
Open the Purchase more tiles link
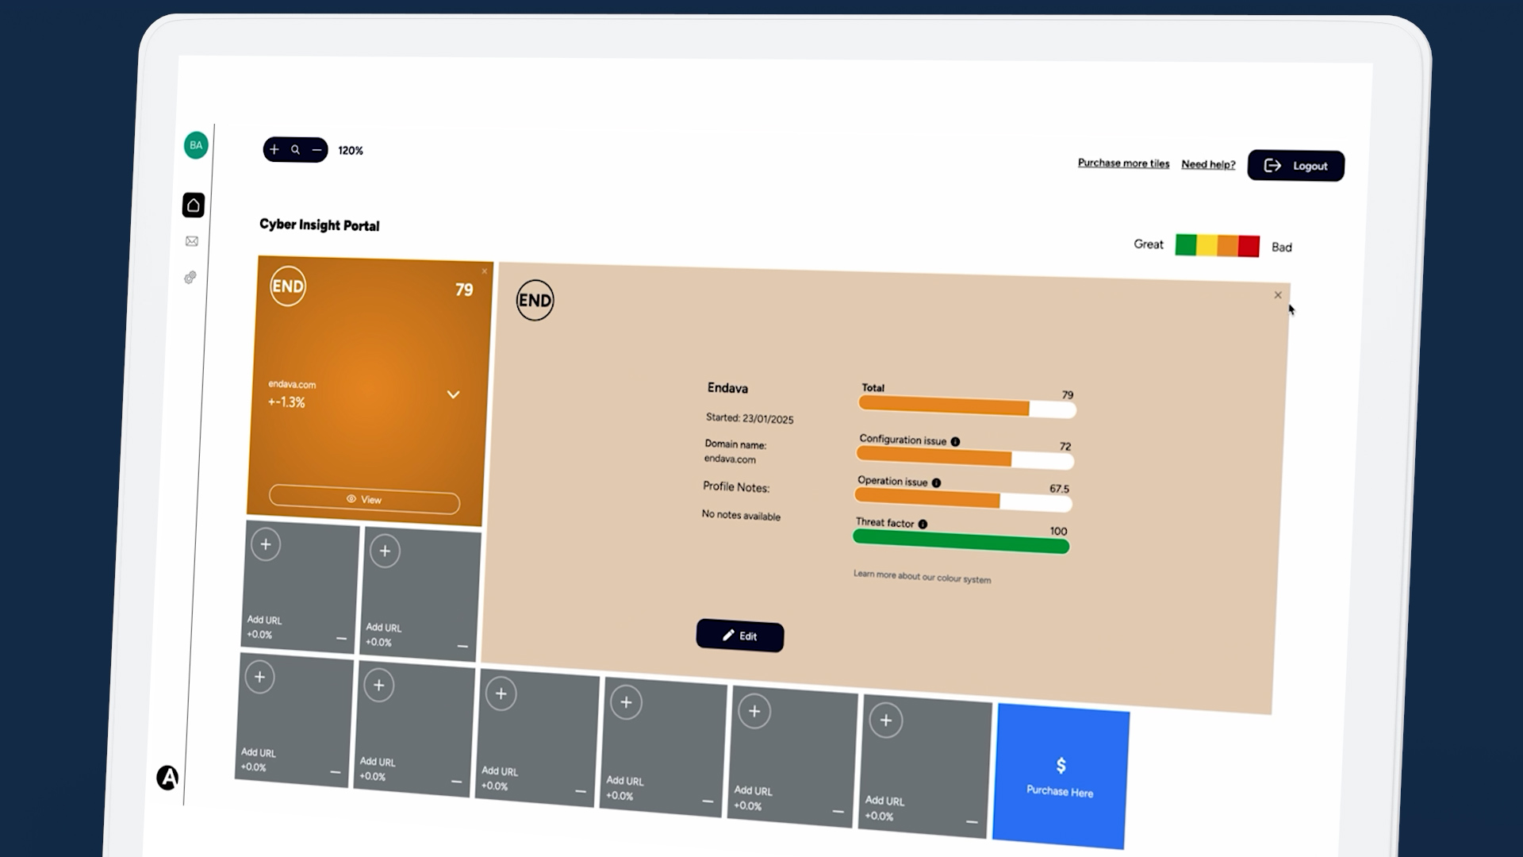click(1123, 163)
